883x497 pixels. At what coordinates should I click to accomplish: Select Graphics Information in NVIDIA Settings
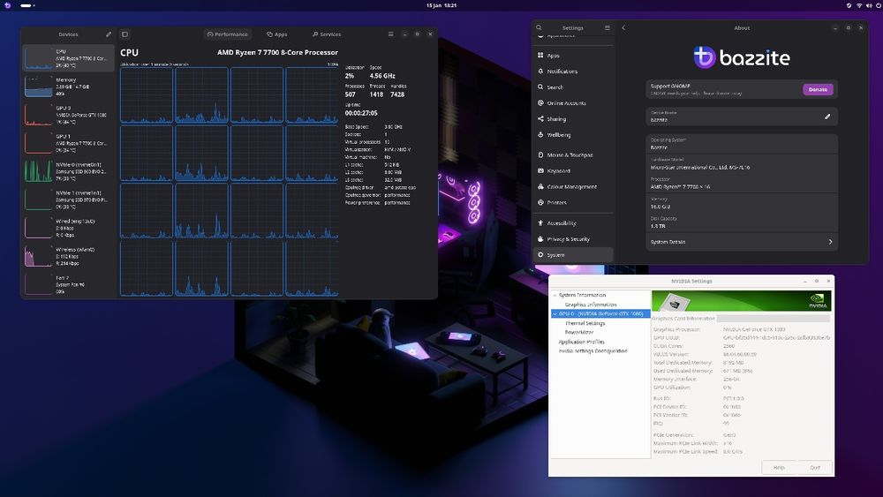click(x=590, y=305)
